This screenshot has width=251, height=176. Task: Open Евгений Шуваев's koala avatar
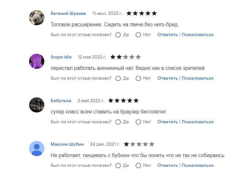37,18
